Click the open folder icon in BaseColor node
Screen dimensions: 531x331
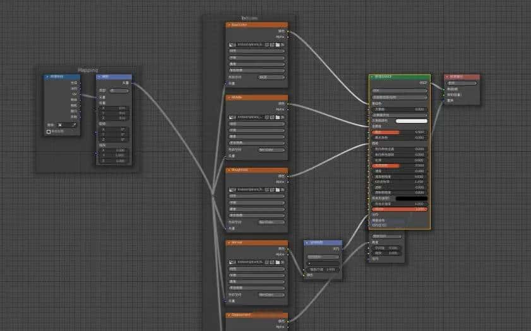point(277,45)
